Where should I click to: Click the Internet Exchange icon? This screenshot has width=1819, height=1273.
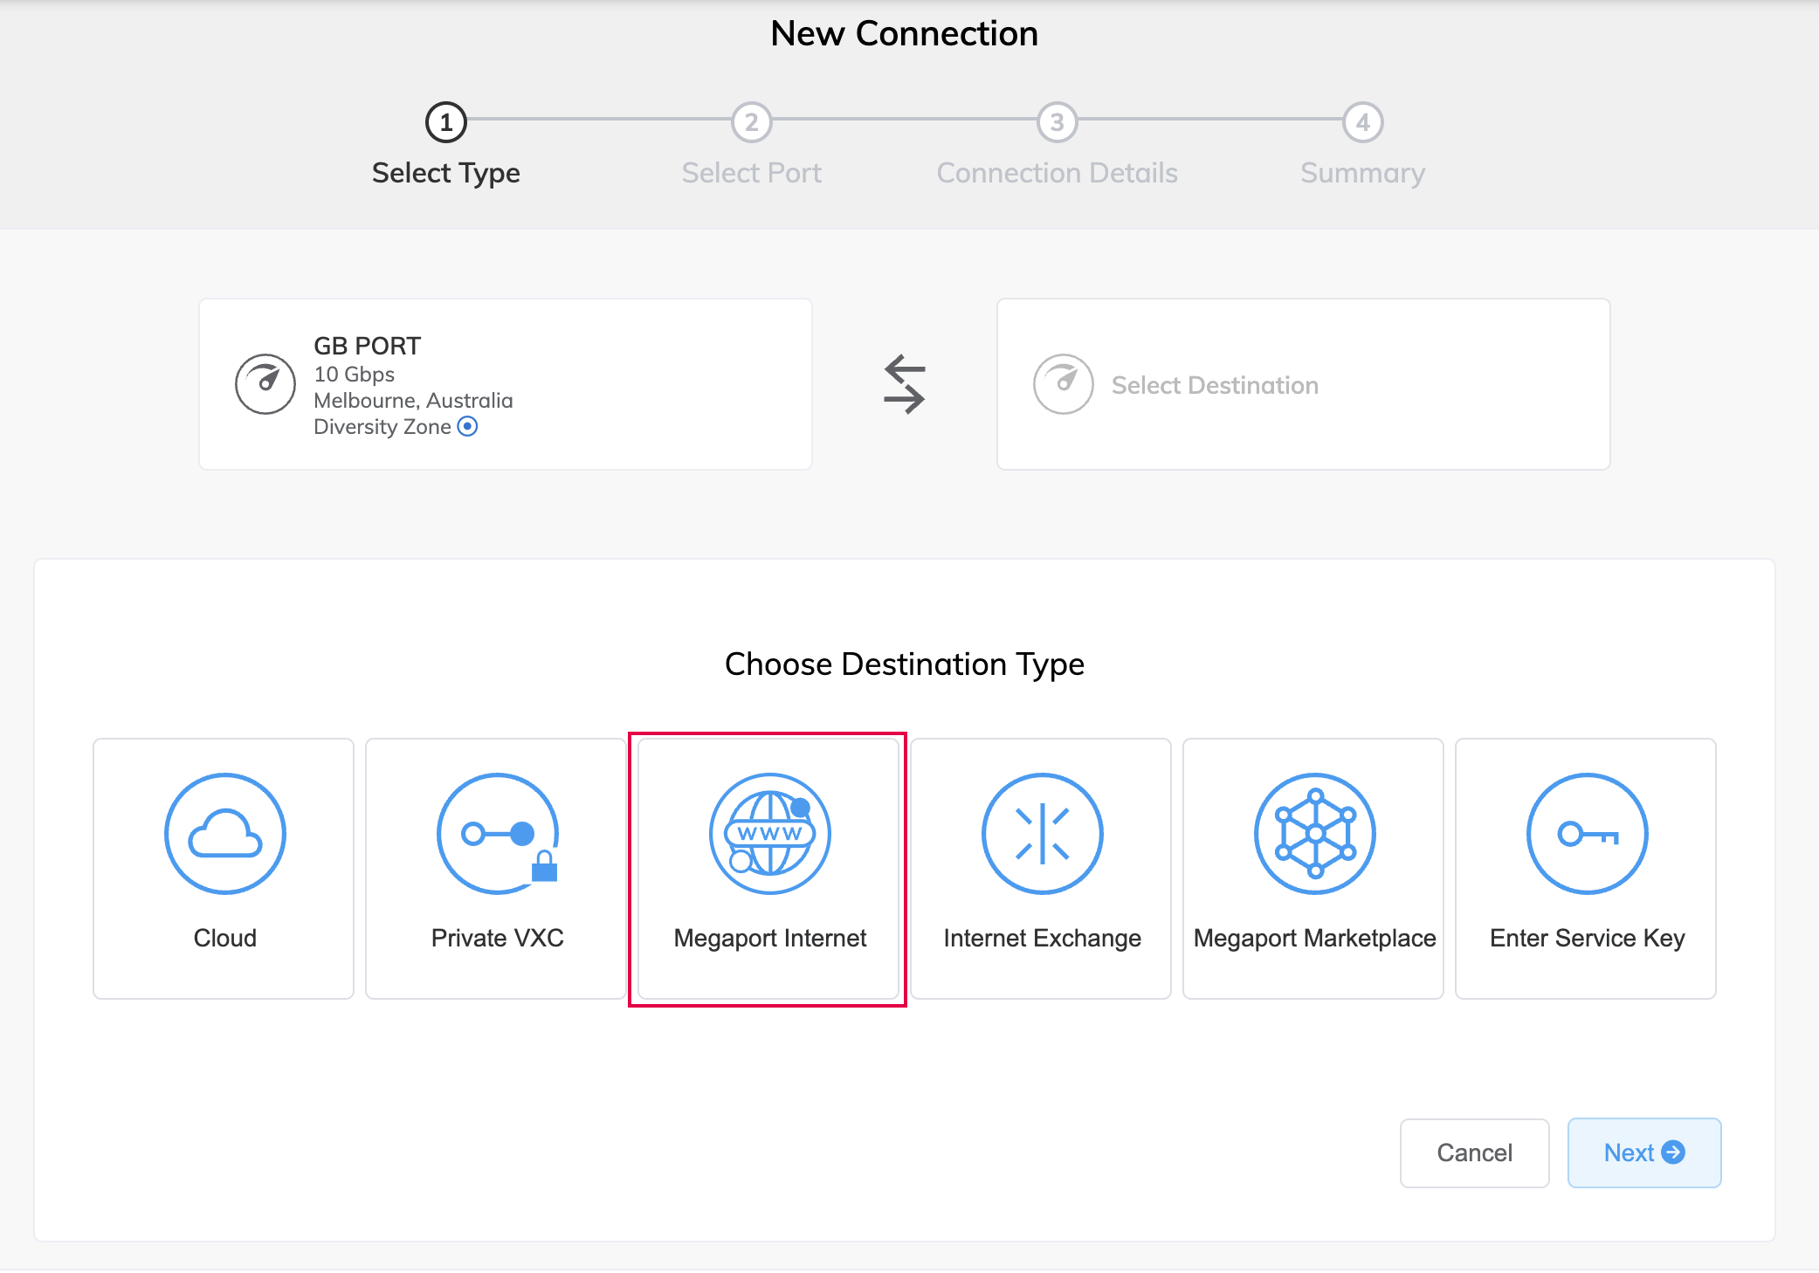pos(1041,833)
